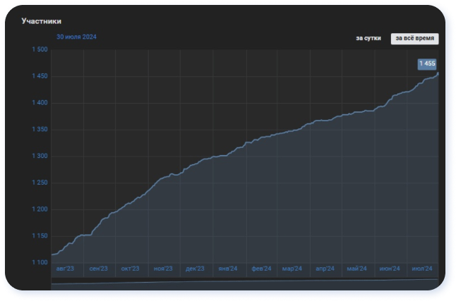Select the сен'23 marker on the axis
This screenshot has width=456, height=301.
[x=98, y=269]
